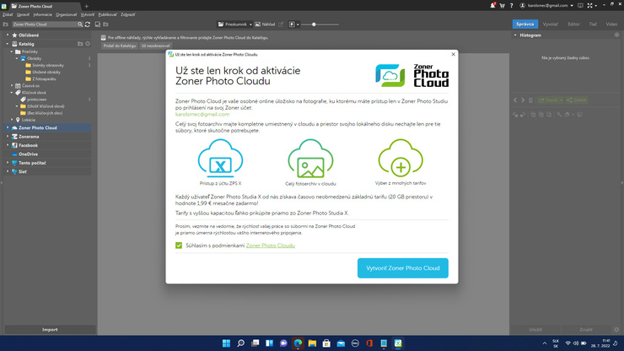Switch to the Editor tab
Screen dimensions: 624x351
(x=573, y=24)
